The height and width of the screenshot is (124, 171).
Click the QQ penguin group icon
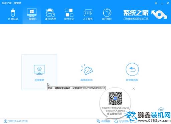[x=116, y=121]
